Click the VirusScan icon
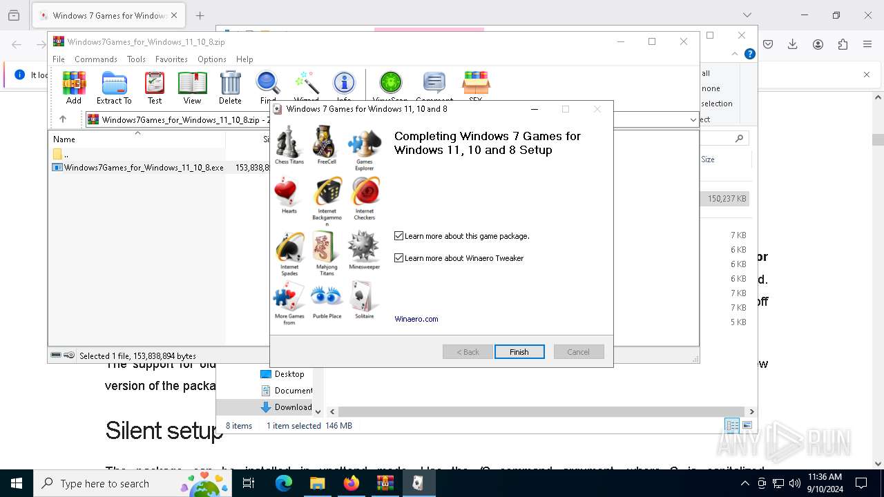This screenshot has height=497, width=884. (x=390, y=88)
